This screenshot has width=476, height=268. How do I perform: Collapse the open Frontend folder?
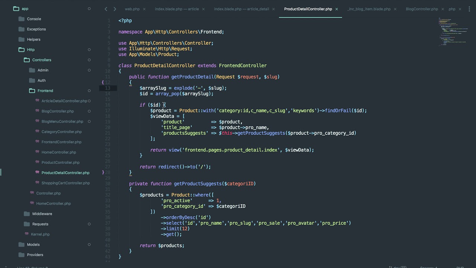[32, 90]
